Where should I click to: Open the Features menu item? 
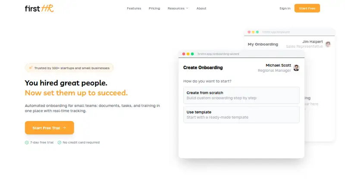pyautogui.click(x=134, y=8)
